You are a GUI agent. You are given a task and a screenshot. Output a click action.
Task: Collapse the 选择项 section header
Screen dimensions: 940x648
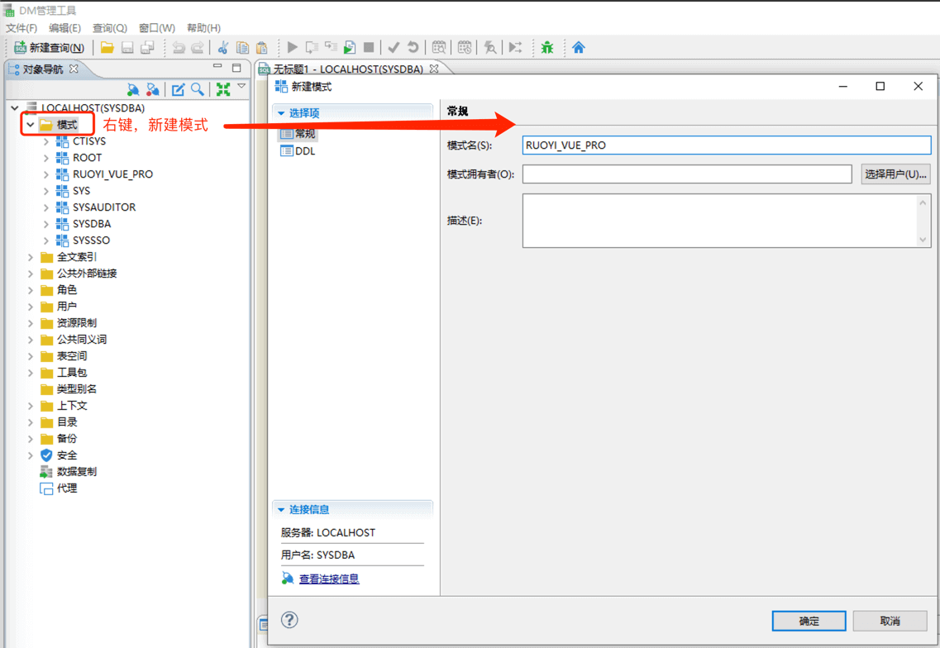[282, 113]
